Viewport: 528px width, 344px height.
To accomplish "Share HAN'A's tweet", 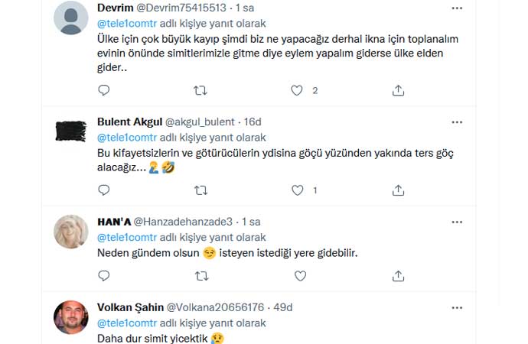I will pos(398,275).
